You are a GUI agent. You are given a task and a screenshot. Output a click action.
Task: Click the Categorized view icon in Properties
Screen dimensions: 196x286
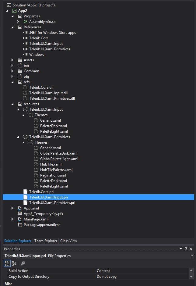pyautogui.click(x=7, y=263)
